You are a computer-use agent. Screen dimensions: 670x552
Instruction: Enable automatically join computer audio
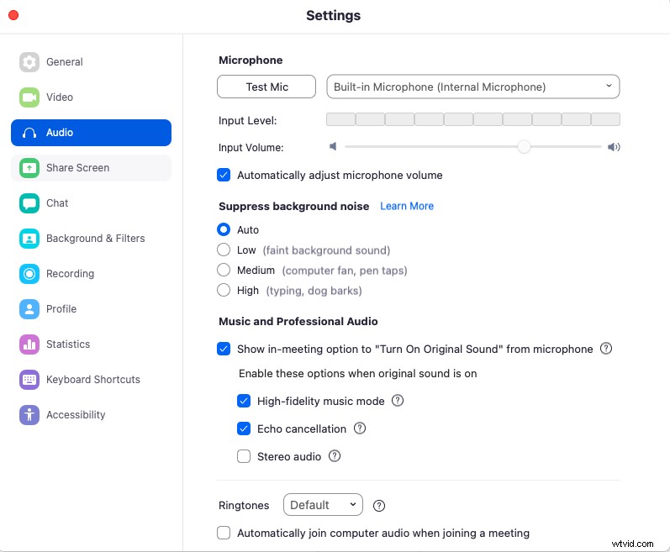[224, 533]
